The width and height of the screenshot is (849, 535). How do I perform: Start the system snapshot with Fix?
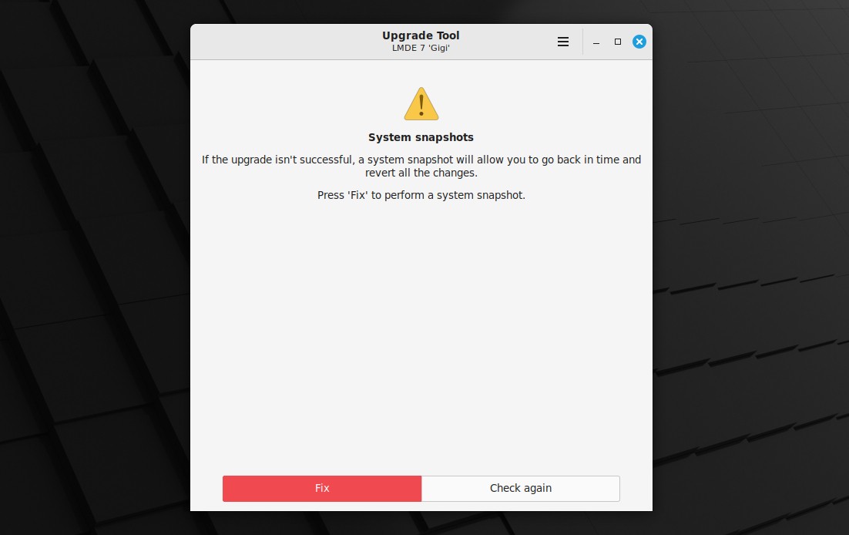pyautogui.click(x=322, y=489)
